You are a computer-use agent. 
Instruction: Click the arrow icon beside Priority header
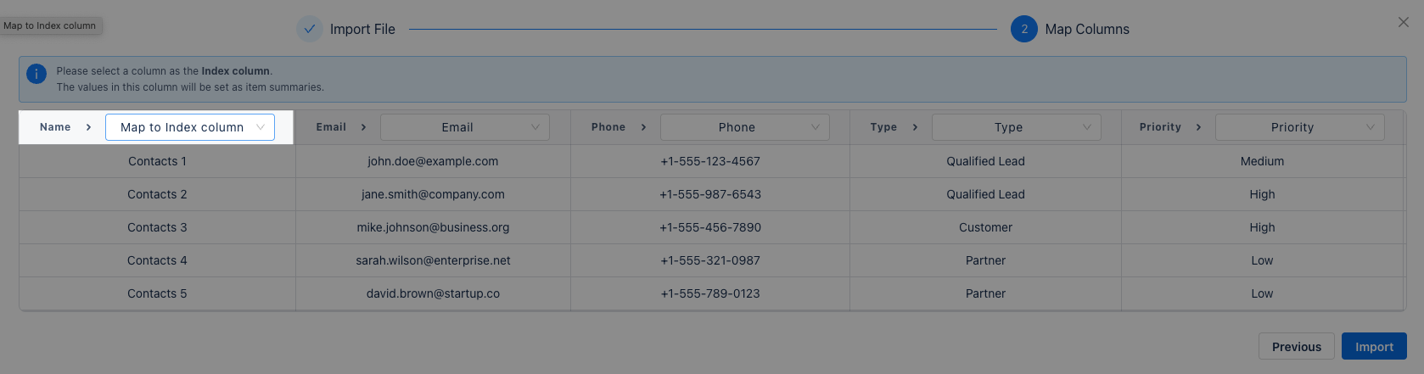click(1198, 127)
